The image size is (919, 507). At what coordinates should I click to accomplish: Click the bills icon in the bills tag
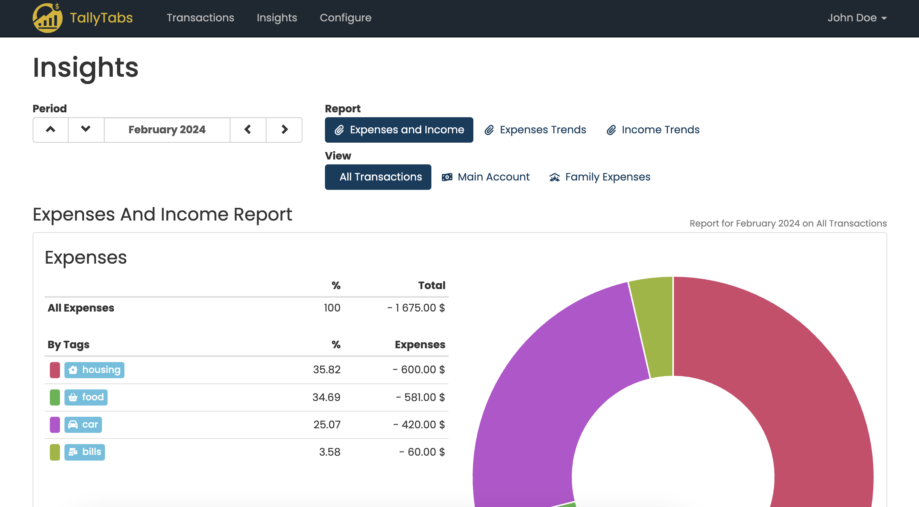pyautogui.click(x=73, y=452)
